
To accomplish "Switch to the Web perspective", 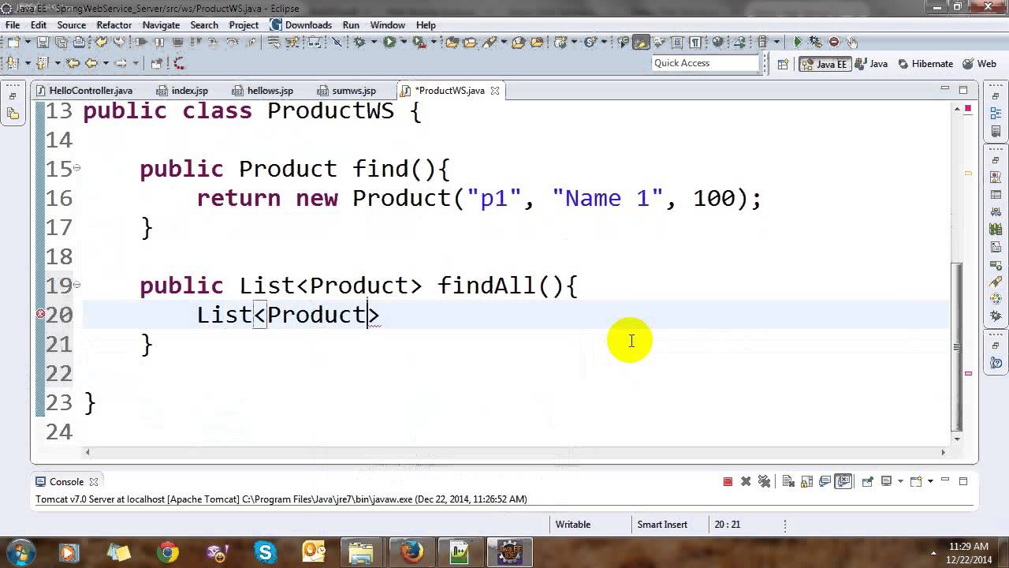I will (x=979, y=64).
